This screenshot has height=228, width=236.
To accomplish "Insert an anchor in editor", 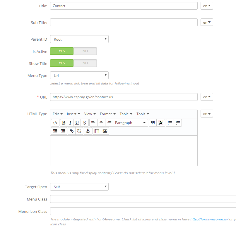I will pos(88,131).
